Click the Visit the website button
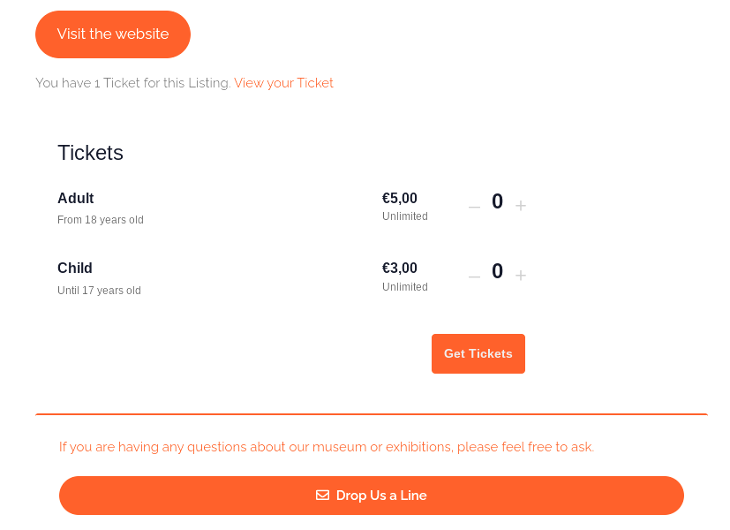The height and width of the screenshot is (530, 730). coord(113,34)
